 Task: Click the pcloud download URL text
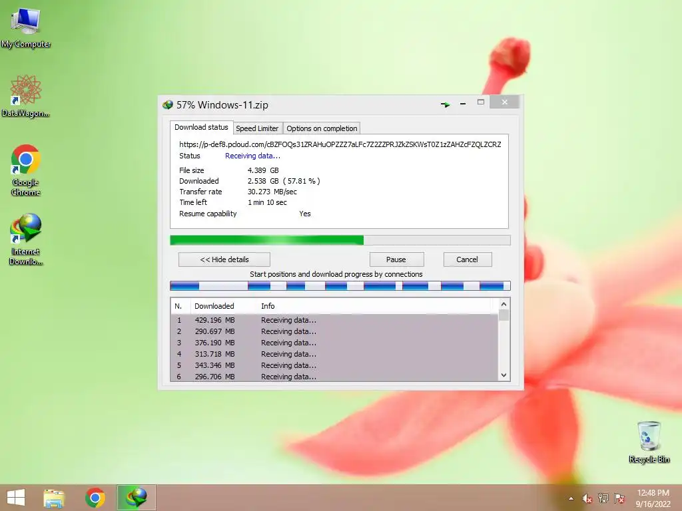340,144
